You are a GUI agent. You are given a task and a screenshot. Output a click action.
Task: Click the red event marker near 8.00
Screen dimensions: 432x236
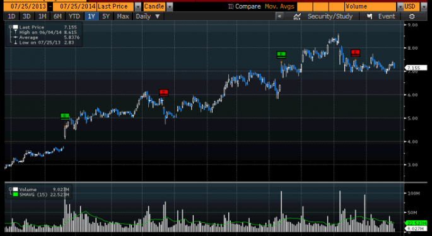[356, 52]
